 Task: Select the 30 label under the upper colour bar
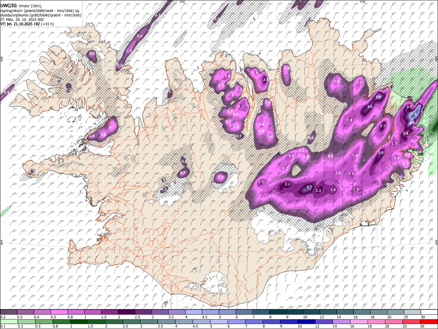423,317
